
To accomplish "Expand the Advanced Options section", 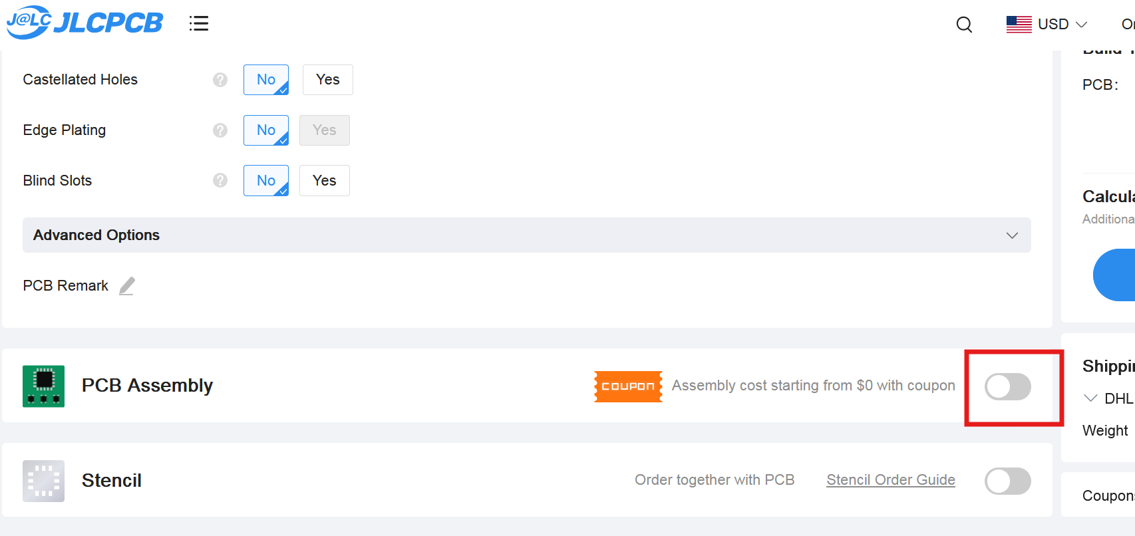I will (x=527, y=235).
